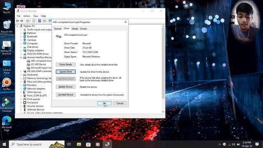Open Wondershare Filmora desktop icon
This screenshot has height=148, width=263.
pyautogui.click(x=7, y=105)
